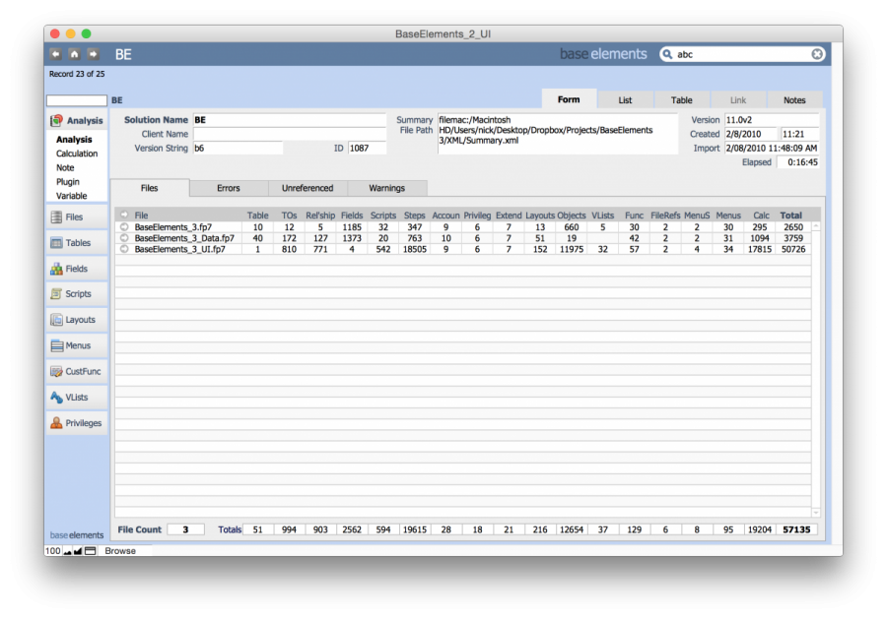Open the Tables section in sidebar
887x619 pixels.
point(76,243)
